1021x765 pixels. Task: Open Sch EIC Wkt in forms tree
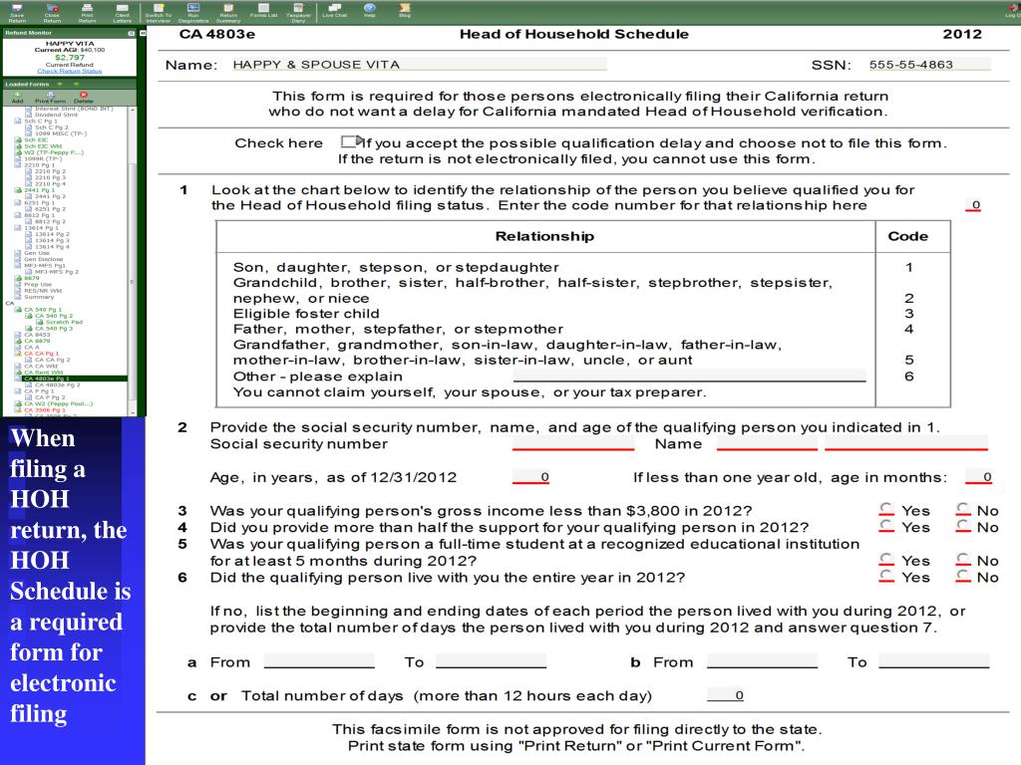click(43, 146)
